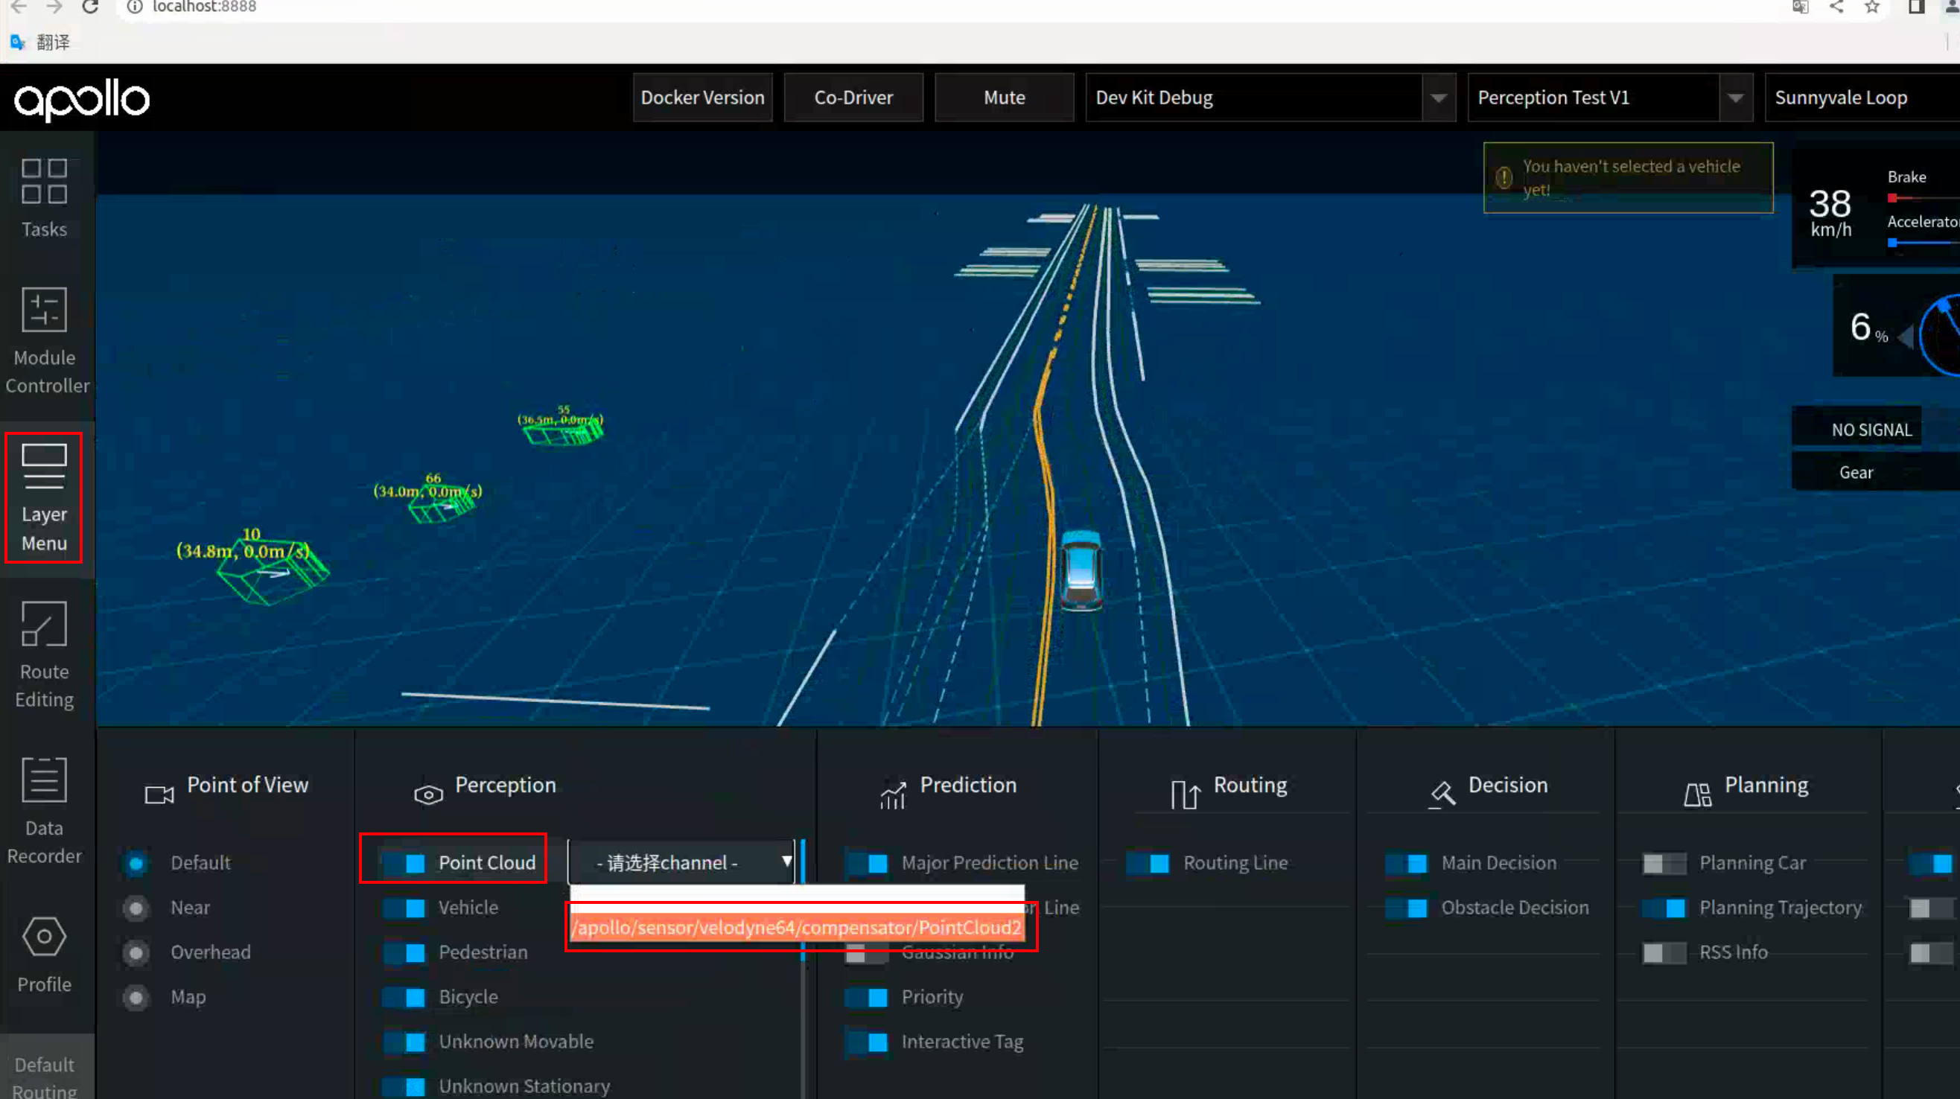Click the Co-Driver button
The image size is (1960, 1099).
pos(853,97)
